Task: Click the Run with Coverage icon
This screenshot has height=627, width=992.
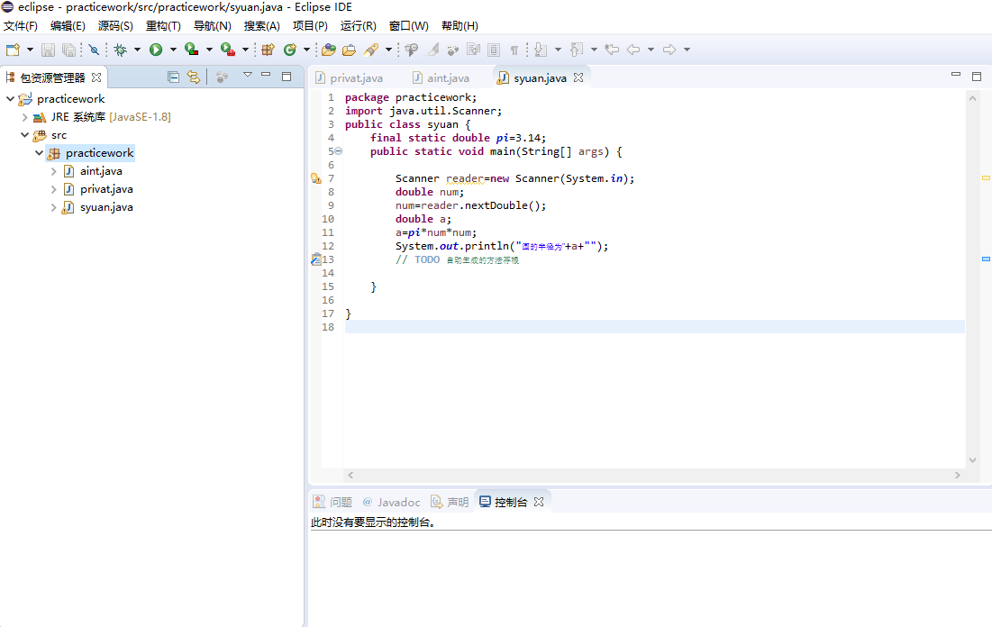Action: [x=191, y=50]
